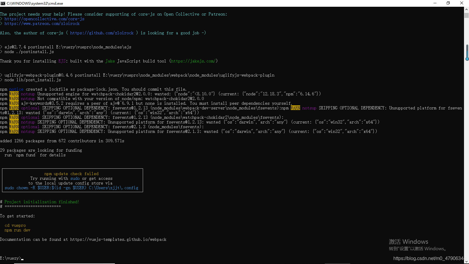Click the 'Not compatible with your version' warning
The width and height of the screenshot is (469, 264).
tap(102, 99)
